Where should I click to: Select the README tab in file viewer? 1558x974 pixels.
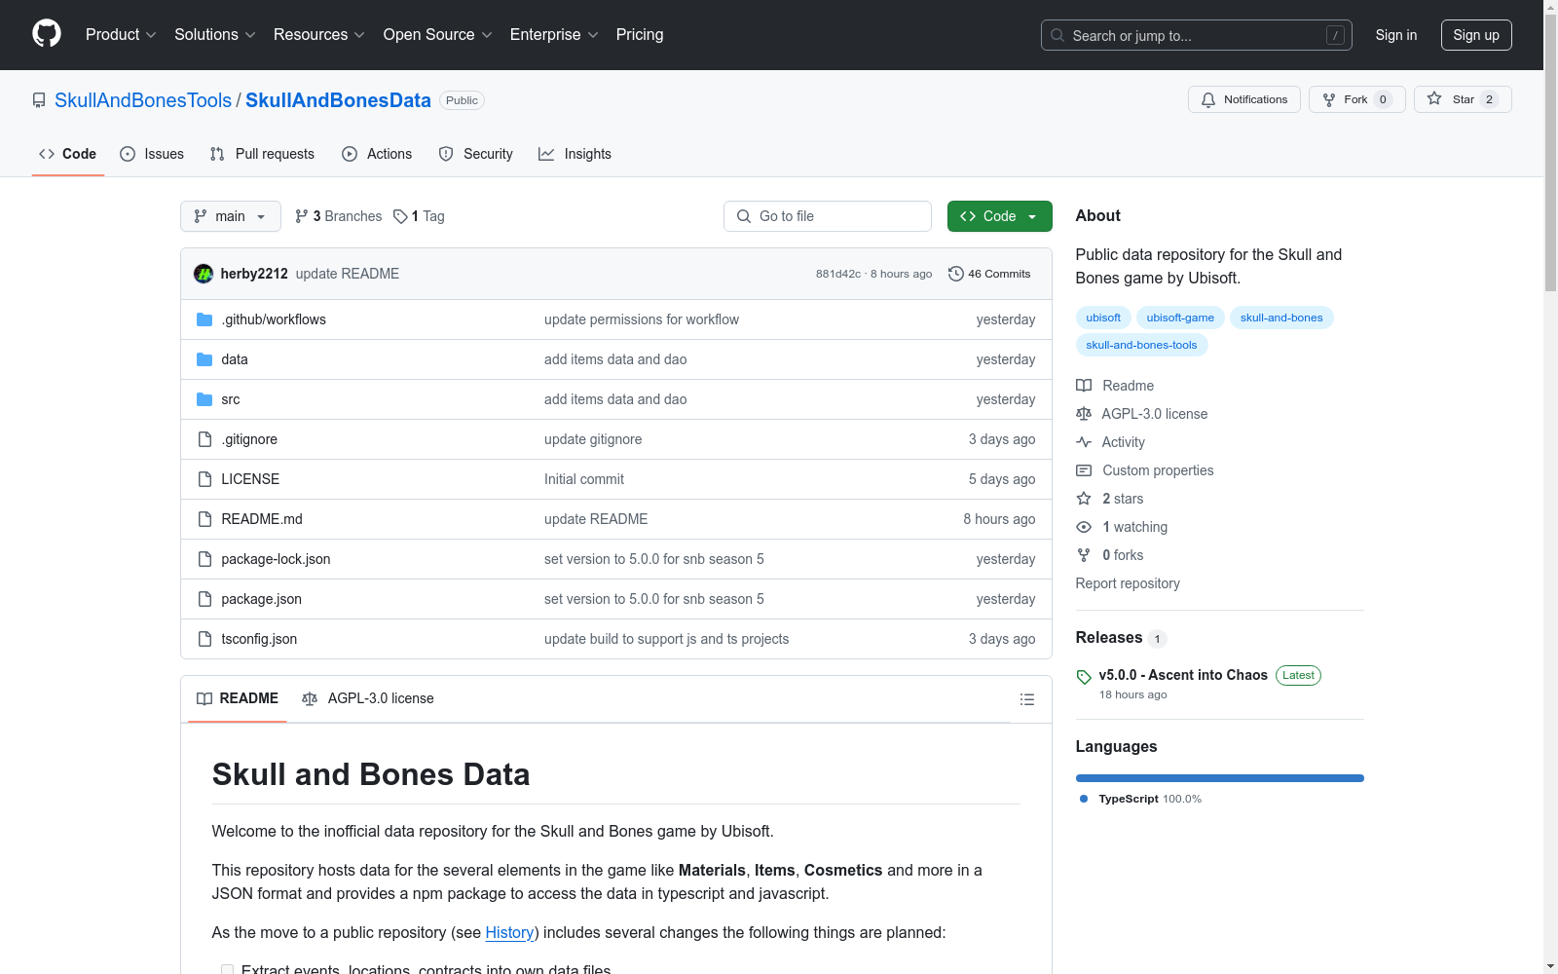tap(238, 698)
